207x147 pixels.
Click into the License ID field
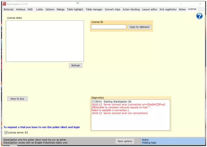(109, 27)
